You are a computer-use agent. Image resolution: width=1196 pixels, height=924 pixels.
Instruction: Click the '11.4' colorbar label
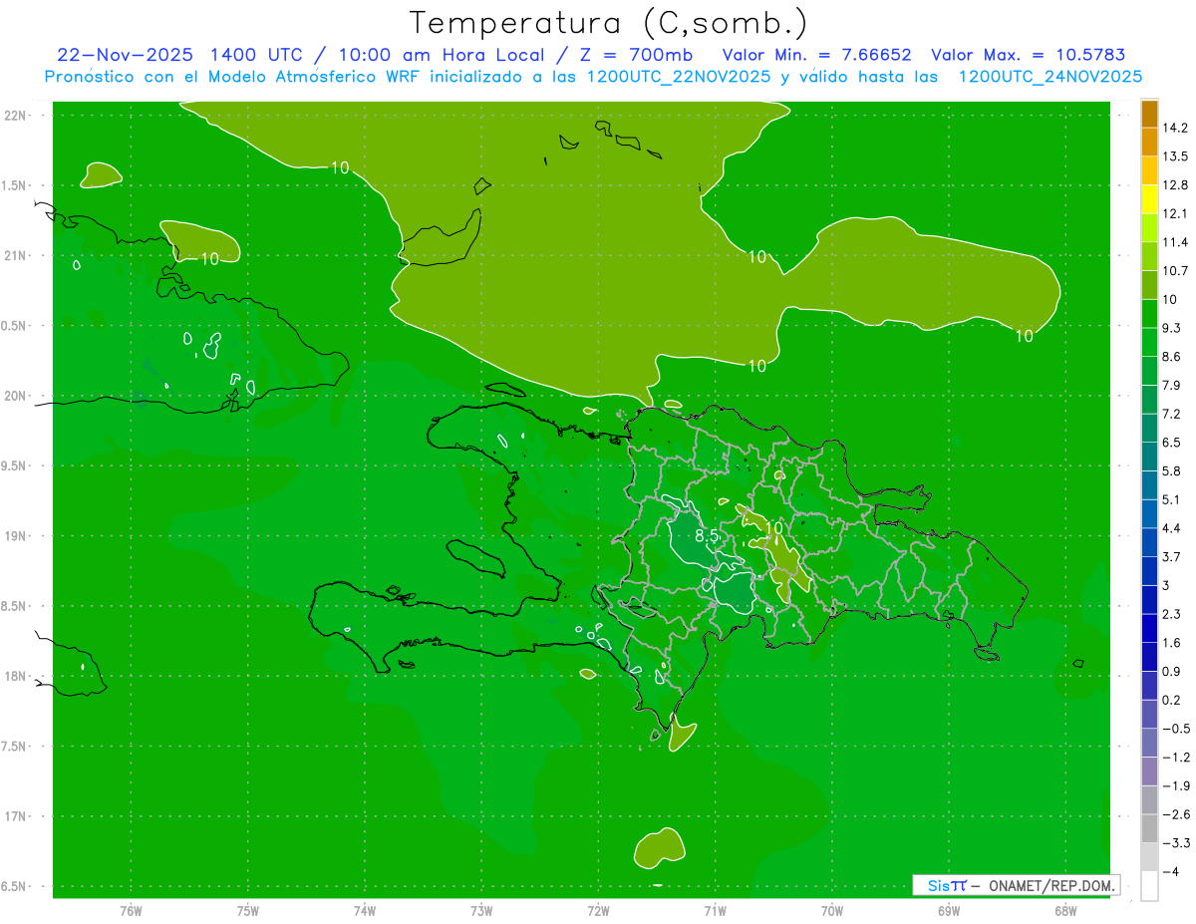tap(1176, 242)
